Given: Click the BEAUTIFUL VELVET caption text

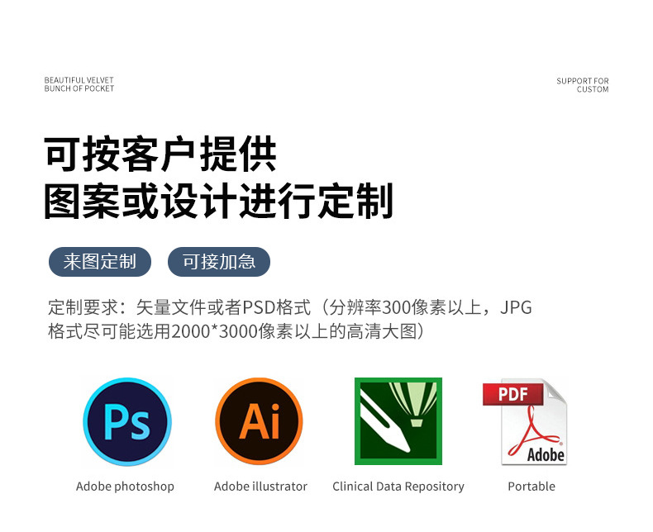Looking at the screenshot, I should click(79, 80).
